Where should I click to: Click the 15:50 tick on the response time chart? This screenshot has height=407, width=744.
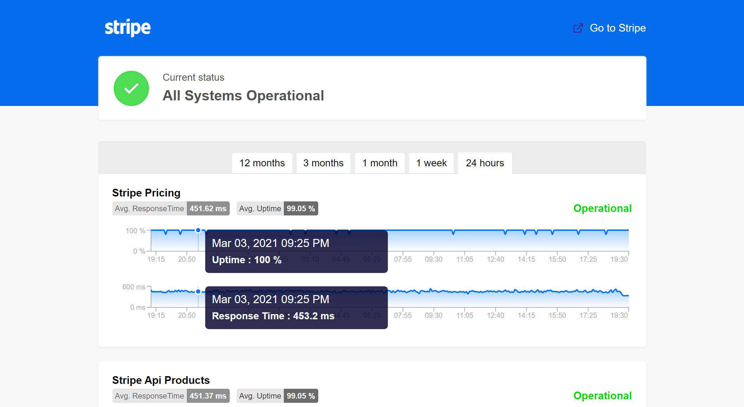(557, 315)
